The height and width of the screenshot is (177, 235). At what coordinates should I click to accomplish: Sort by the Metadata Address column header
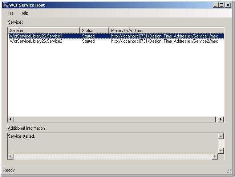(166, 30)
